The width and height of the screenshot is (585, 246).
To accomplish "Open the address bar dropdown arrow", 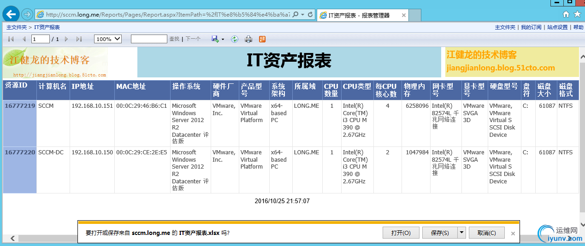I will tap(302, 15).
